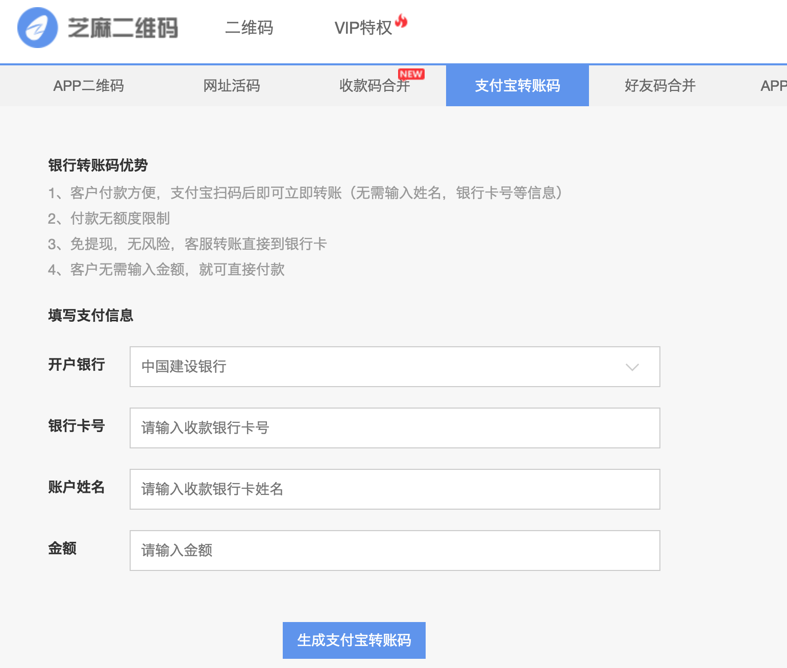
Task: Open the VIP特权 navigation item
Action: [x=363, y=28]
